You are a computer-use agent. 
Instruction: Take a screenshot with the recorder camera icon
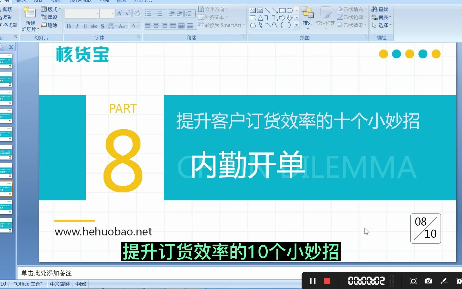click(428, 281)
